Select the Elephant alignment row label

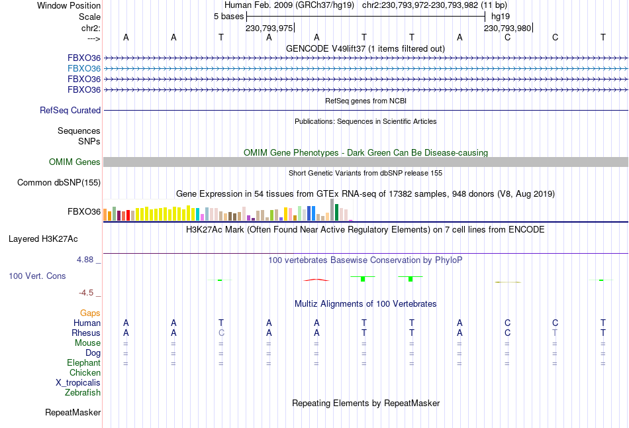[x=83, y=362]
